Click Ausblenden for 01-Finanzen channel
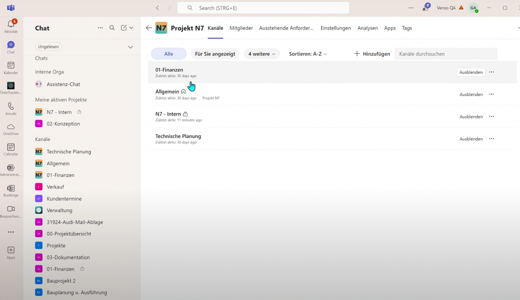Screen dimensions: 520x300 tap(471, 72)
